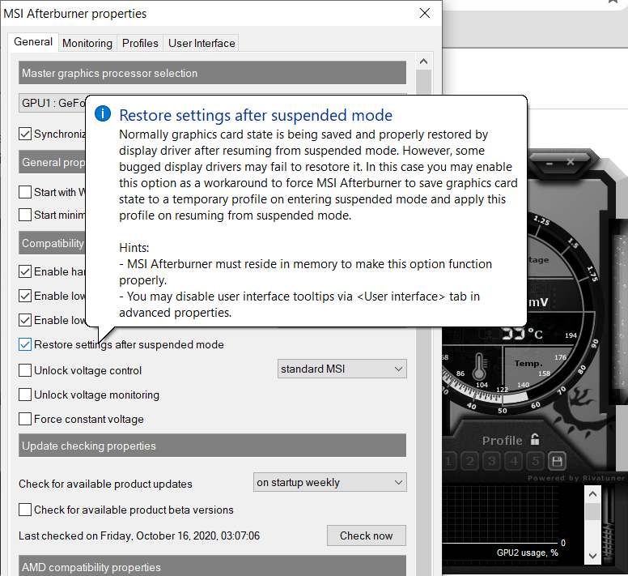Enable Unlock voltage control checkbox
Screen dimensions: 628x576
(x=25, y=370)
